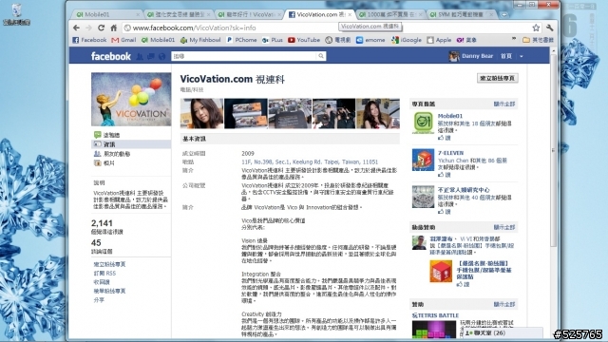Open the 7-ELEVEN page thumbnail
Viewport: 608px width, 342px height.
[x=423, y=160]
